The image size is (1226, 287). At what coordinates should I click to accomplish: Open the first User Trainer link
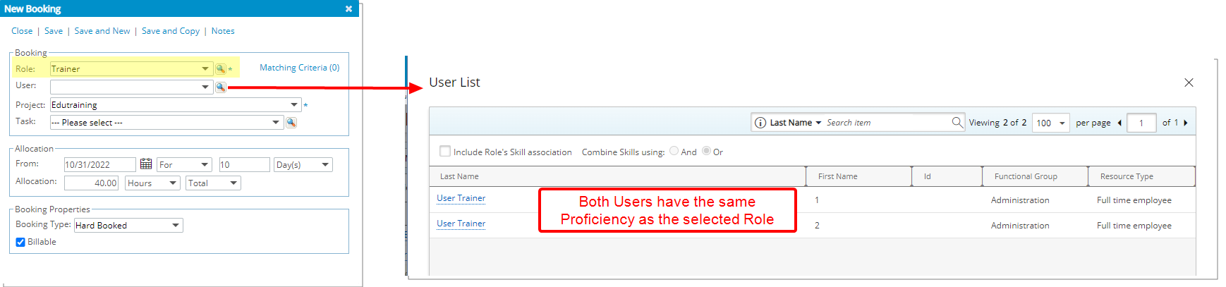(x=461, y=198)
